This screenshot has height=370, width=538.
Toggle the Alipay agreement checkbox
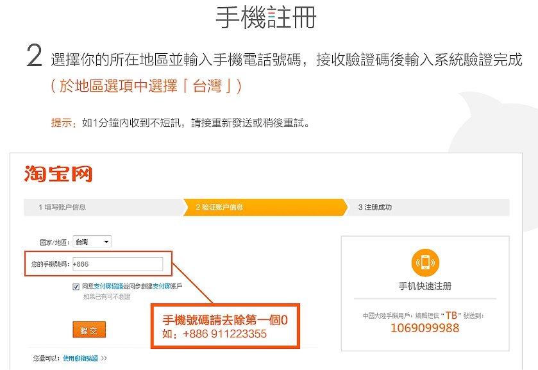tap(76, 287)
